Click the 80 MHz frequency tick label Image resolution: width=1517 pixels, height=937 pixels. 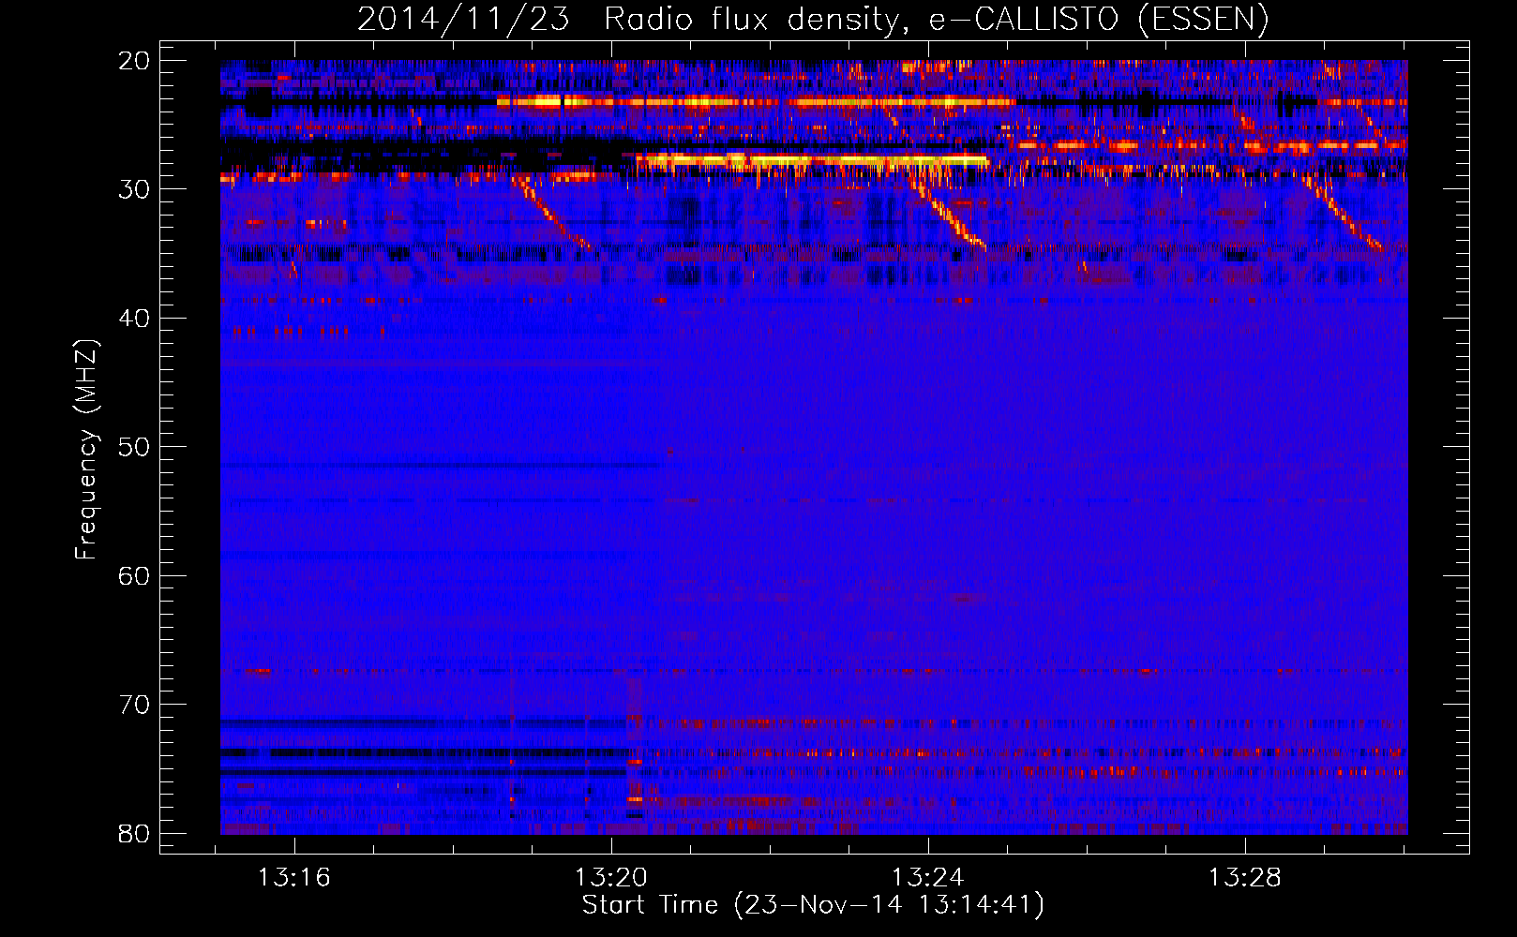tap(134, 833)
